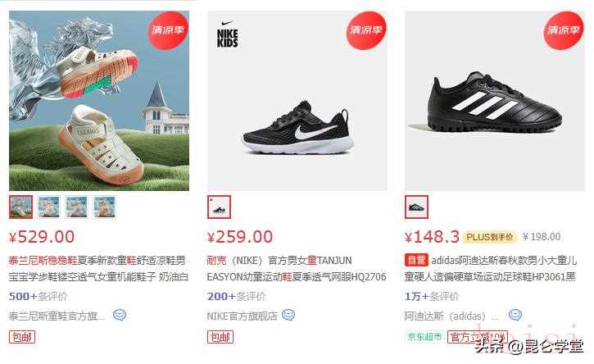Click the 清凉季 badge on the Nike shoe image
594x364 pixels.
pos(366,30)
